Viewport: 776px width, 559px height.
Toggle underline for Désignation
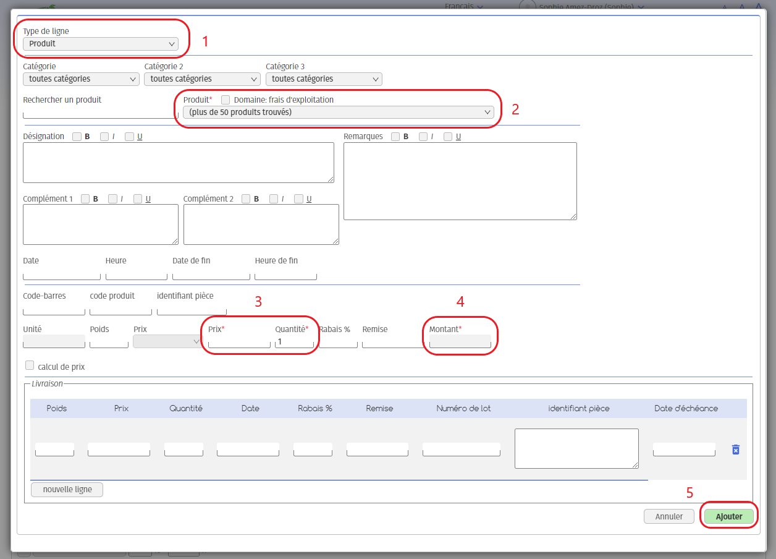pyautogui.click(x=129, y=137)
